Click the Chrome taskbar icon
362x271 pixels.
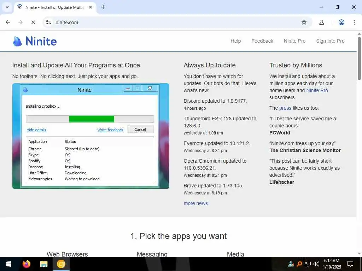click(61, 264)
